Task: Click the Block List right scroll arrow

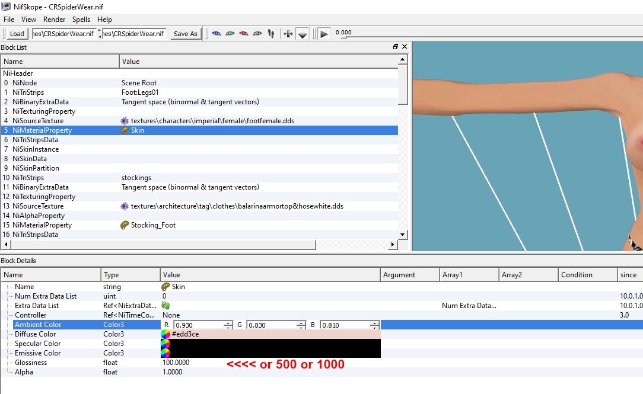Action: tap(393, 245)
